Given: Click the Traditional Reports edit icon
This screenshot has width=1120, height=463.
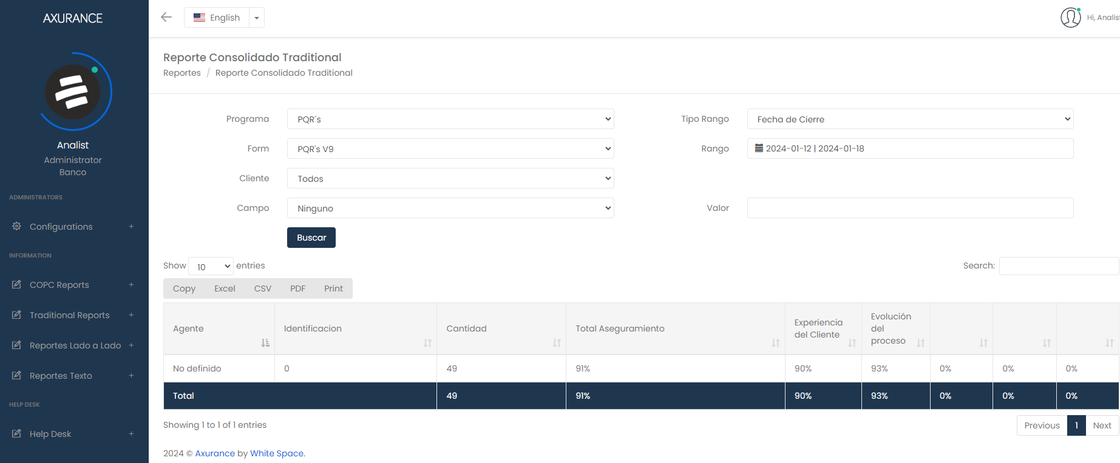Looking at the screenshot, I should point(16,315).
